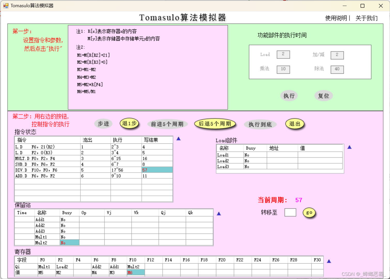This screenshot has width=390, height=279.
Task: Click the 乘法 execution time field
Action: pos(283,69)
